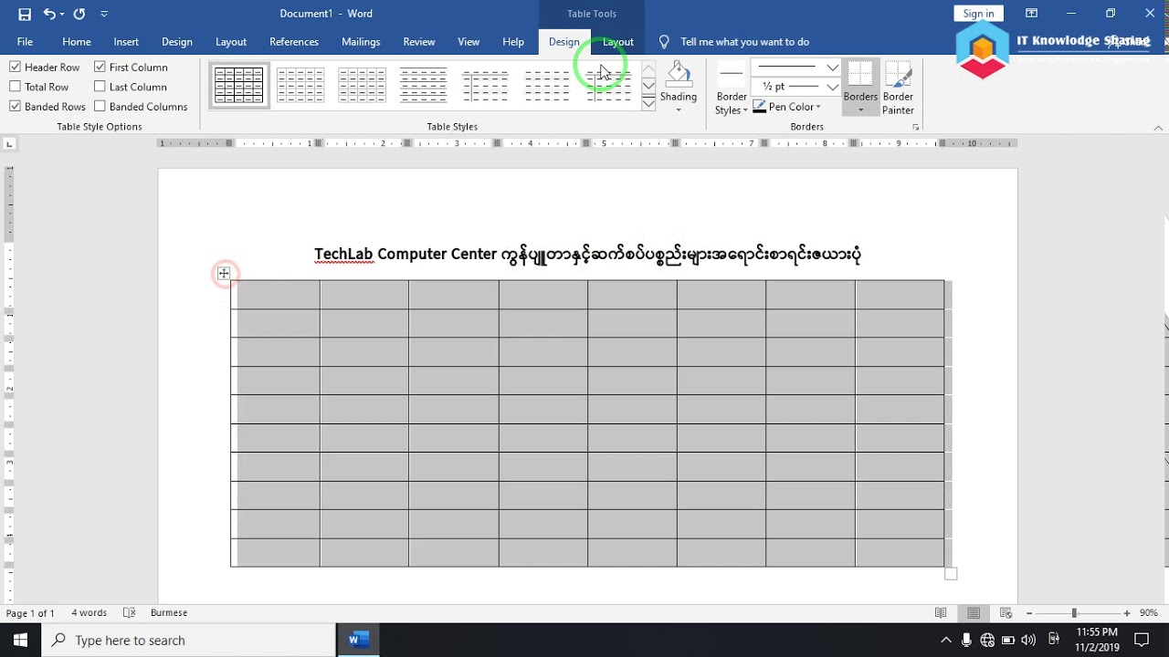Screen dimensions: 1169x657
Task: Switch to the Insert tab
Action: [x=126, y=42]
